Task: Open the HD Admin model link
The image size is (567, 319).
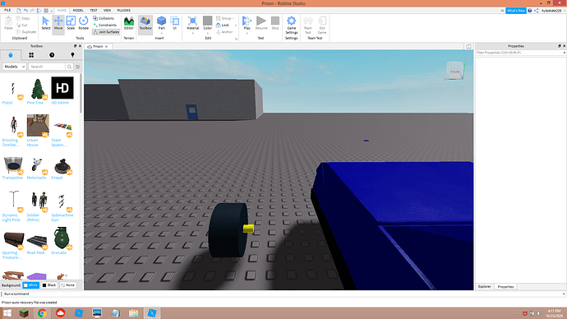Action: pyautogui.click(x=60, y=103)
